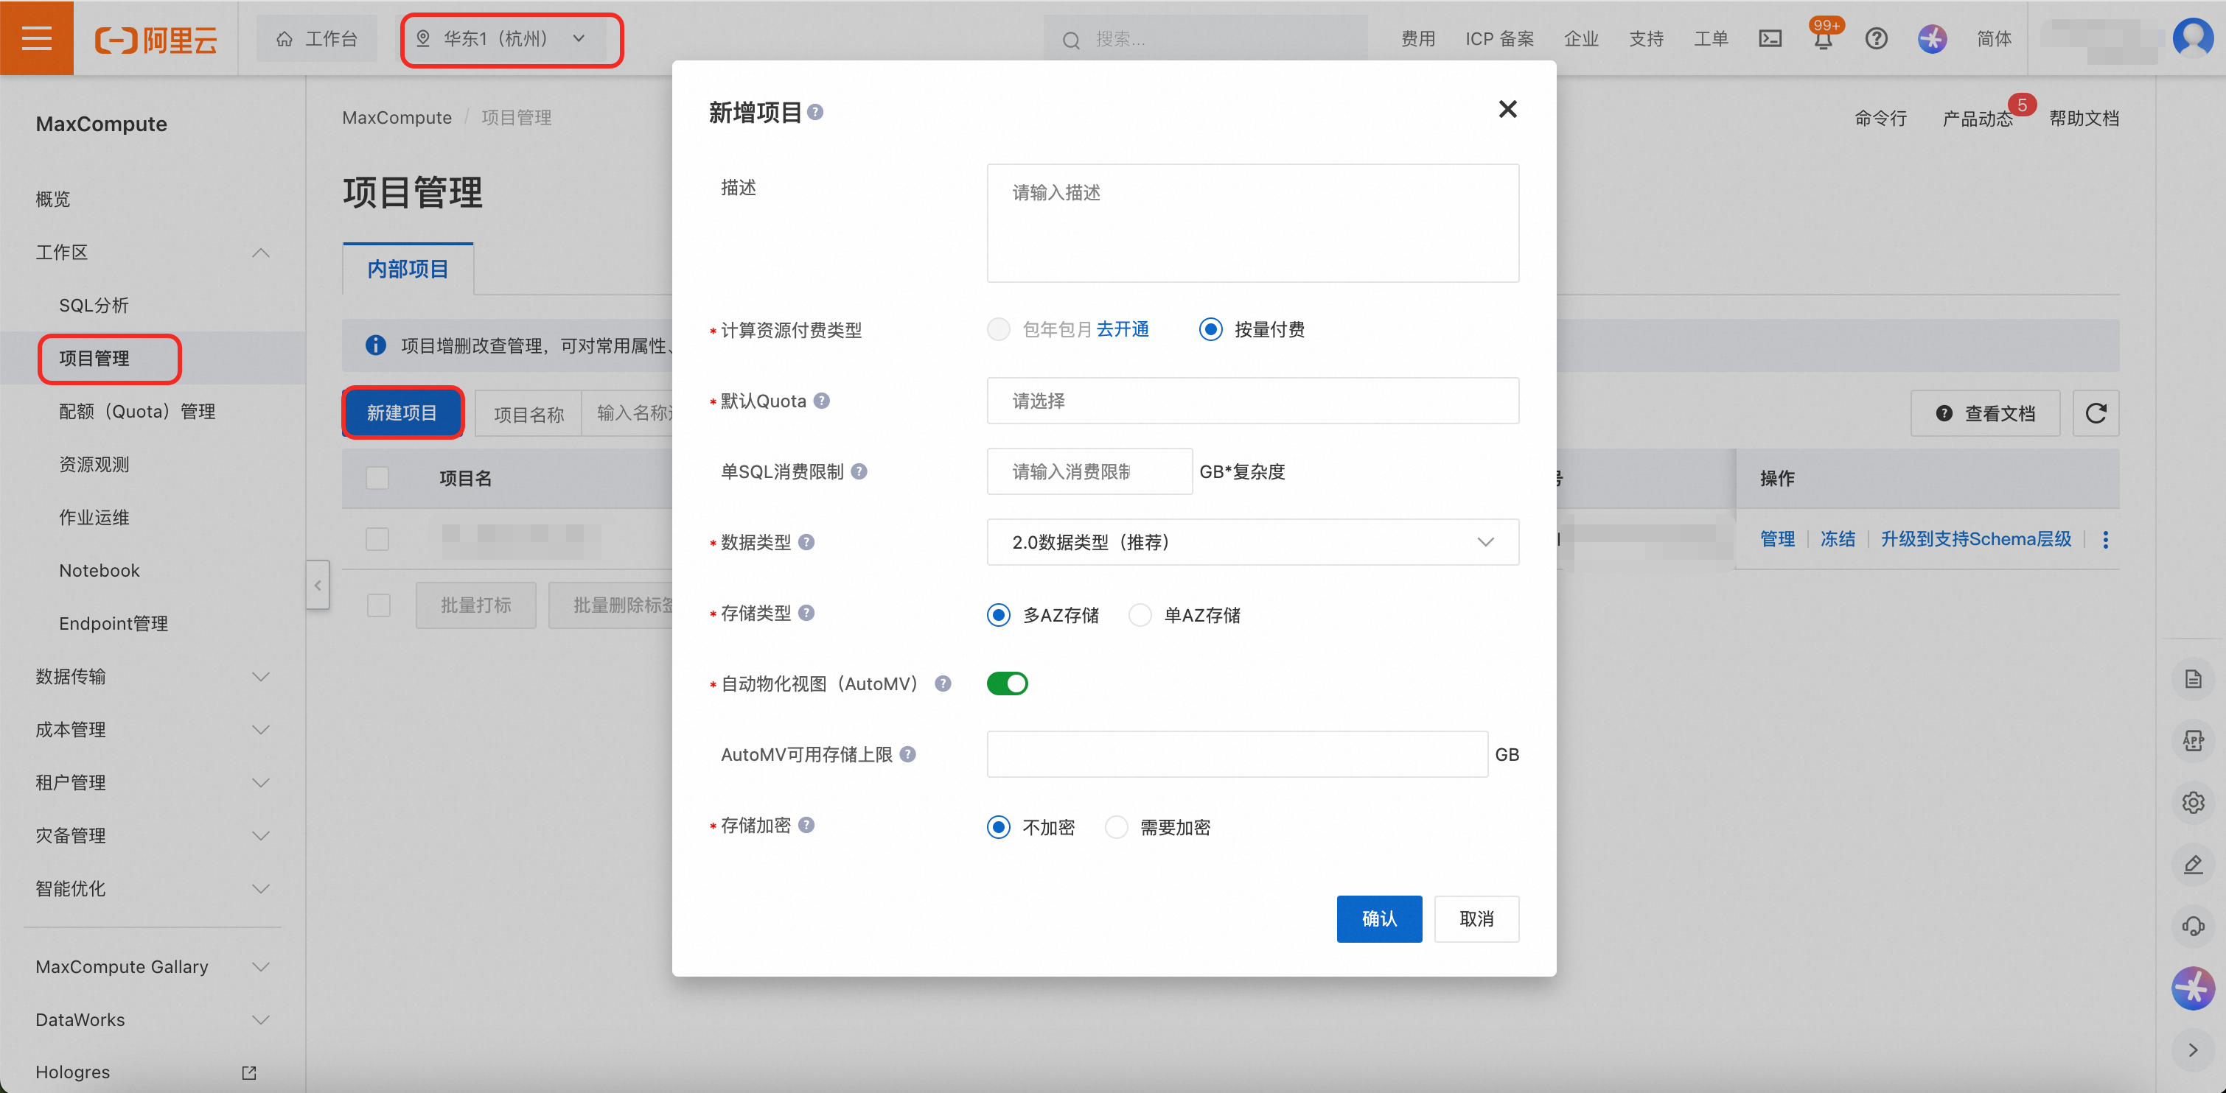Viewport: 2226px width, 1093px height.
Task: Open document icon in right toolbar
Action: click(2193, 680)
